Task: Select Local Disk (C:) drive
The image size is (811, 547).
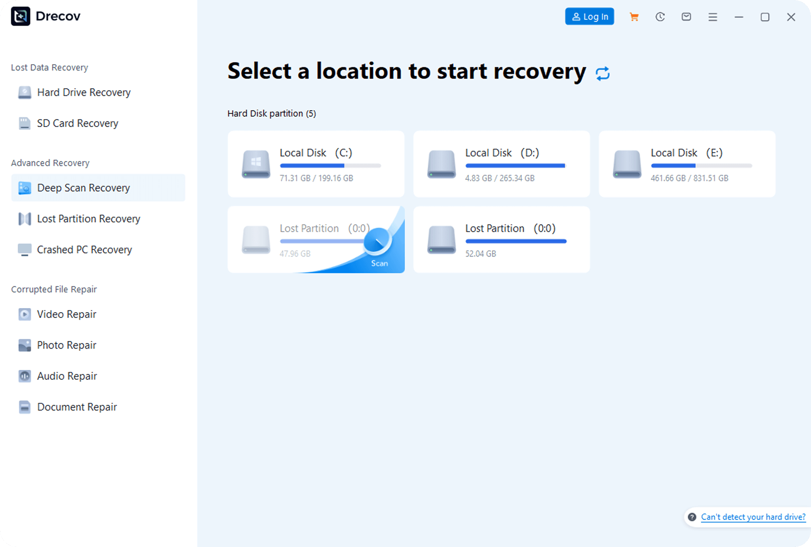Action: (x=316, y=164)
